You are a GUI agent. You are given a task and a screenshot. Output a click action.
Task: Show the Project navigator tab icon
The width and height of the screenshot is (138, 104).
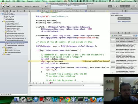point(3,11)
